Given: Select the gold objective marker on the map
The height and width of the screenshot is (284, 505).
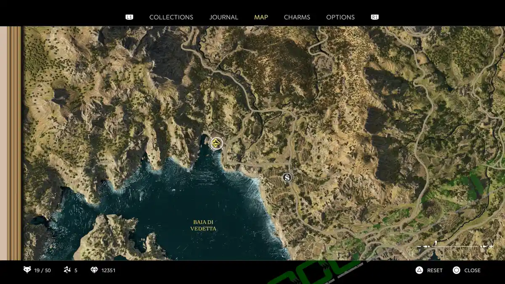Looking at the screenshot, I should (217, 143).
